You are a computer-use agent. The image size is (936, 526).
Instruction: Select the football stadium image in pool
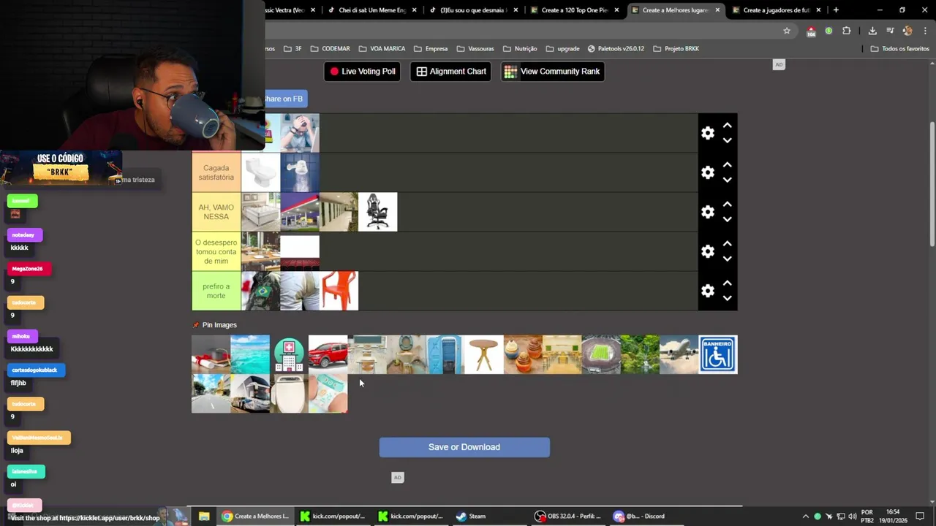[601, 354]
